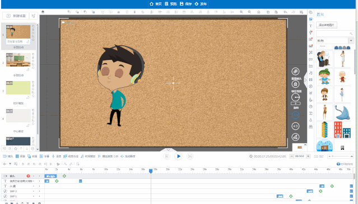The image size is (358, 204).
Task: Select scene 2 classroom thumbnail
Action: (18, 60)
